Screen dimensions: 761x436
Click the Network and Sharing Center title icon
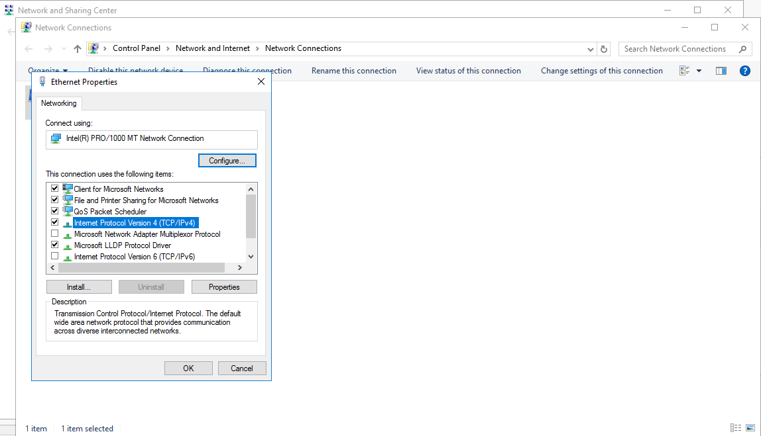9,10
